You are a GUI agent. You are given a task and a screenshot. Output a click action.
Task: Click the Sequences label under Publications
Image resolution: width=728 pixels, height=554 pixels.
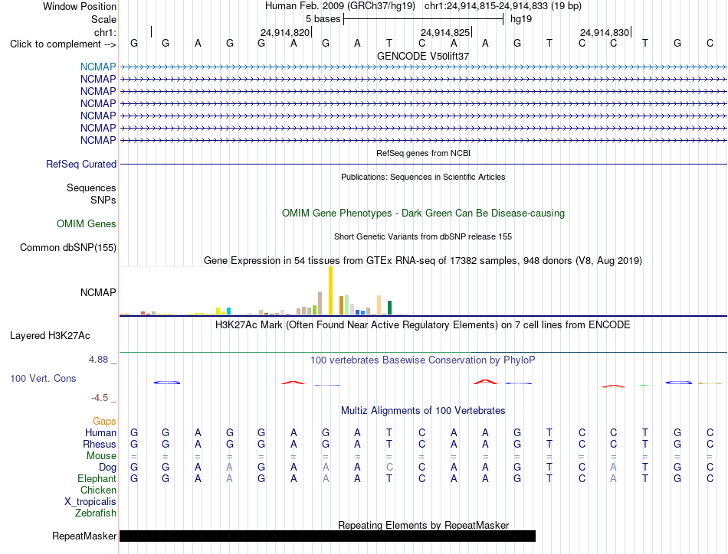click(x=91, y=187)
